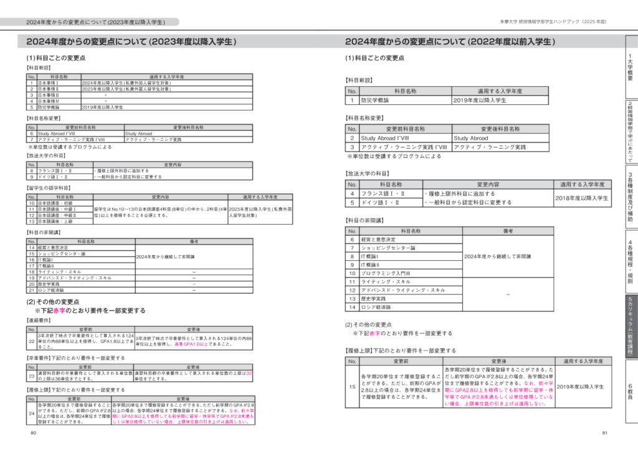638x451 pixels.
Task: Click the (2) その他の変更点 heading on left page
Action: (52, 302)
